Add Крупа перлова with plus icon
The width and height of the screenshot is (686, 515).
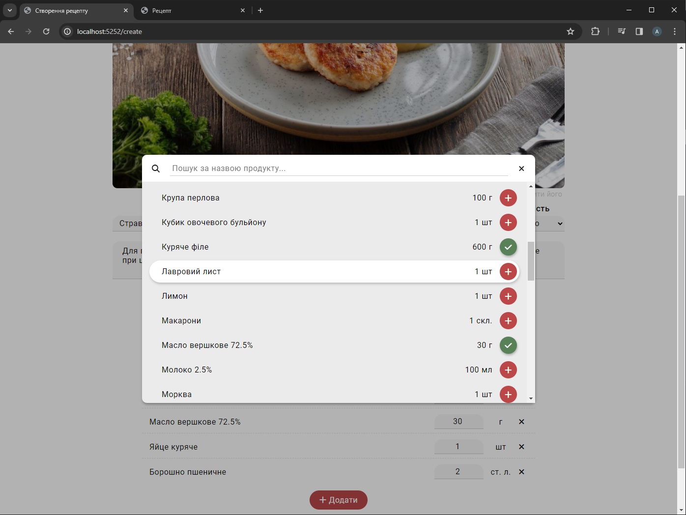(x=508, y=198)
